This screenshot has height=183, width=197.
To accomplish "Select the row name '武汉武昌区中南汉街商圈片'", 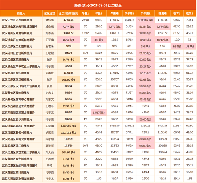I will (18, 139).
